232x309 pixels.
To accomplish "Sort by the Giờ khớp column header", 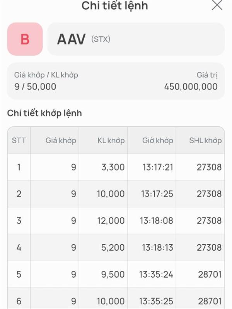I will 157,140.
